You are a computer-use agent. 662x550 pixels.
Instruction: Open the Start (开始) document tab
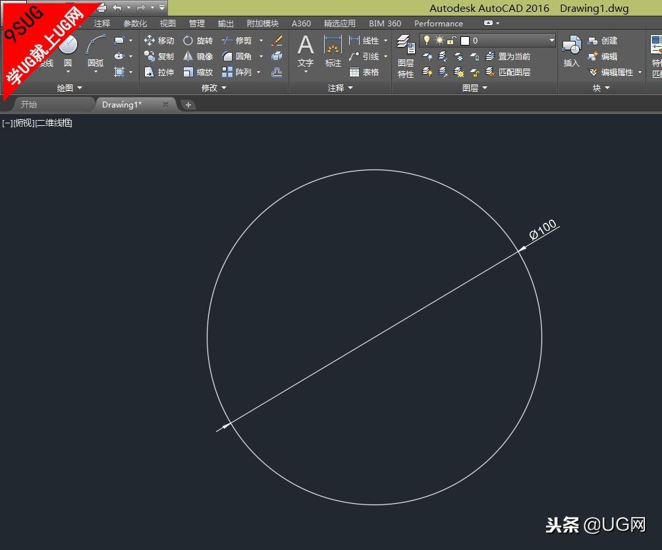(x=29, y=104)
